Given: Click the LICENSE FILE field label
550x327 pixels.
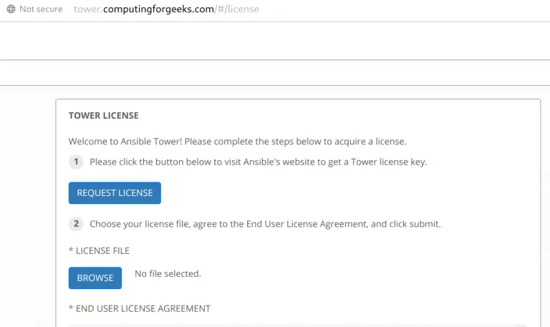Looking at the screenshot, I should click(102, 250).
